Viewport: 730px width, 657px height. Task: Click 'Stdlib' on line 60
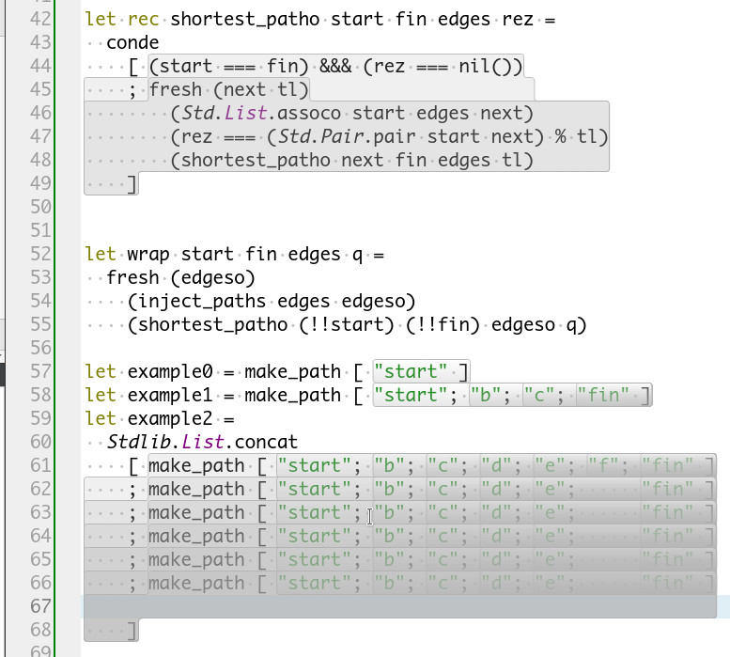click(138, 442)
